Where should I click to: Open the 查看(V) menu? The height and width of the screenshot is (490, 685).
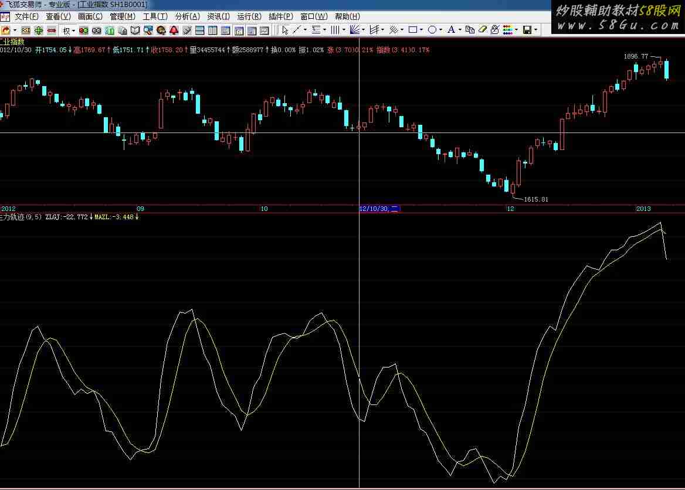(x=58, y=16)
